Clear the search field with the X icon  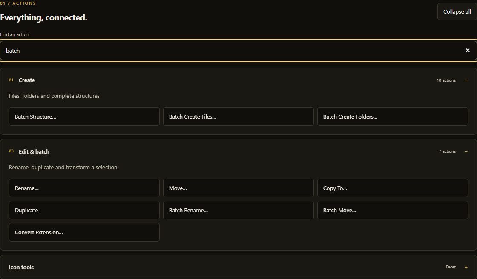[x=468, y=51]
